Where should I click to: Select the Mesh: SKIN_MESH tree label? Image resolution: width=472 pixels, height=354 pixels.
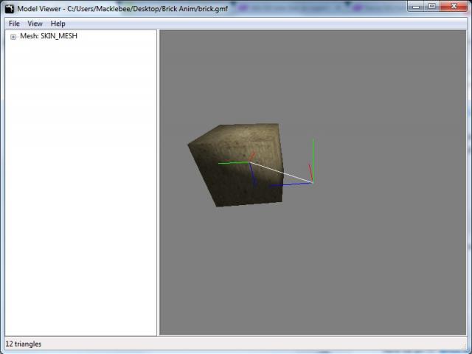pyautogui.click(x=49, y=36)
